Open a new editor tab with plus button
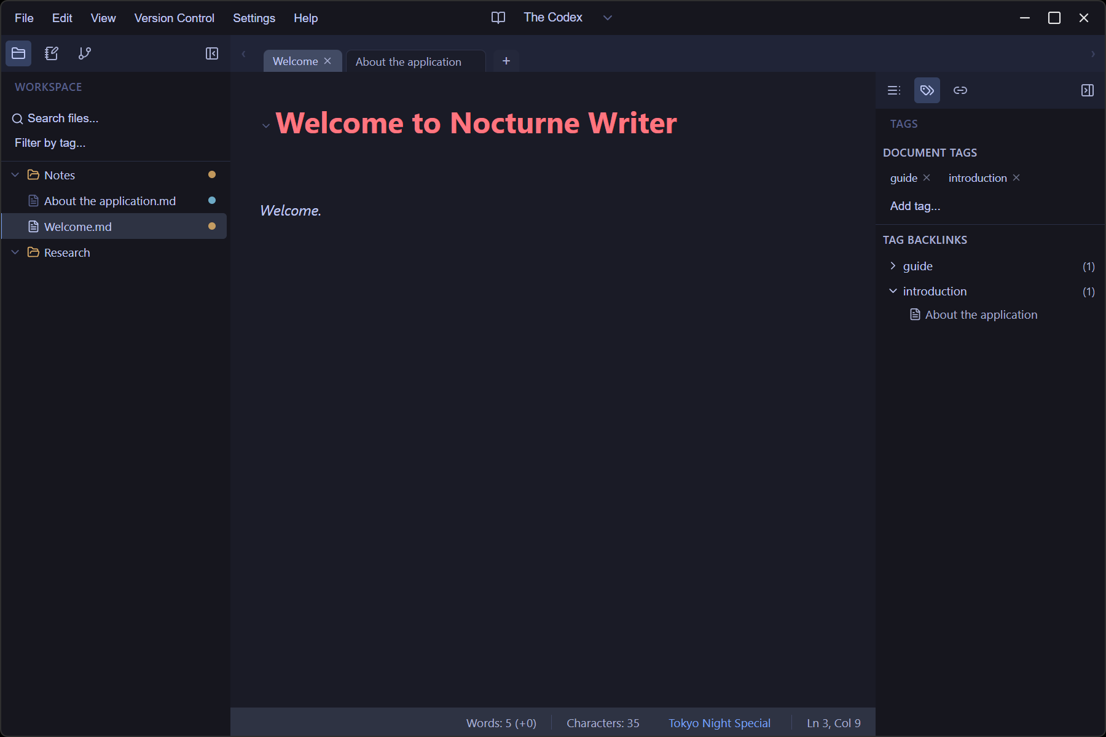This screenshot has height=737, width=1106. 506,60
